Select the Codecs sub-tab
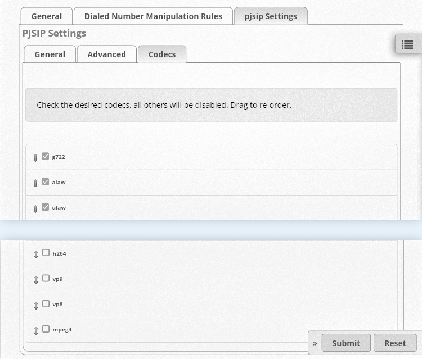 pyautogui.click(x=162, y=54)
